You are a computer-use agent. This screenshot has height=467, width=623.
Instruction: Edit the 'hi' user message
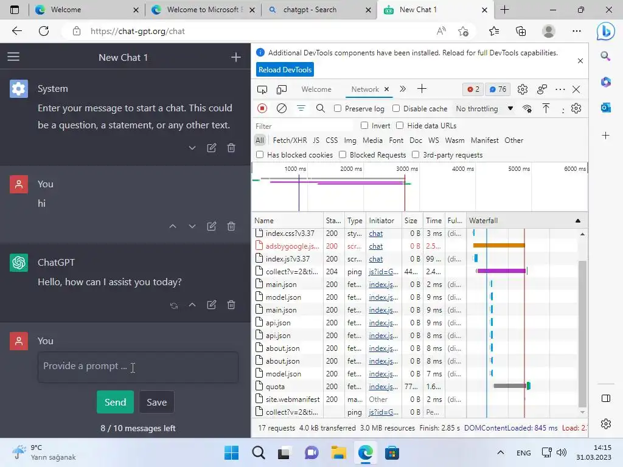coord(211,226)
